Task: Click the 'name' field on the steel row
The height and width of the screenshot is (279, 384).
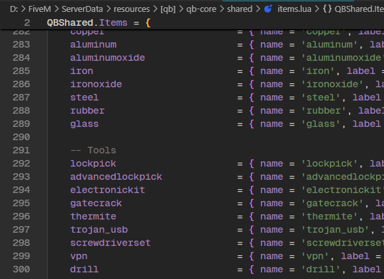Action: click(x=271, y=97)
